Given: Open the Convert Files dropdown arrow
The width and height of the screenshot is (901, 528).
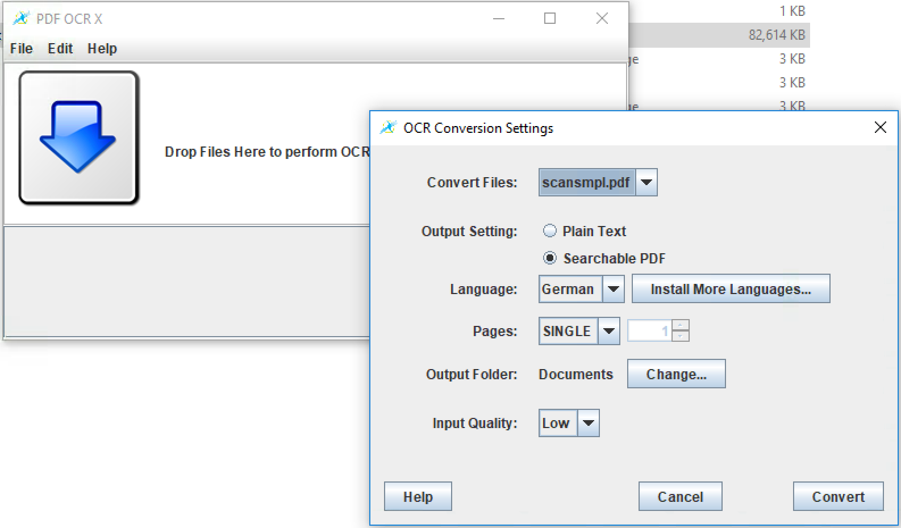Looking at the screenshot, I should pos(646,182).
